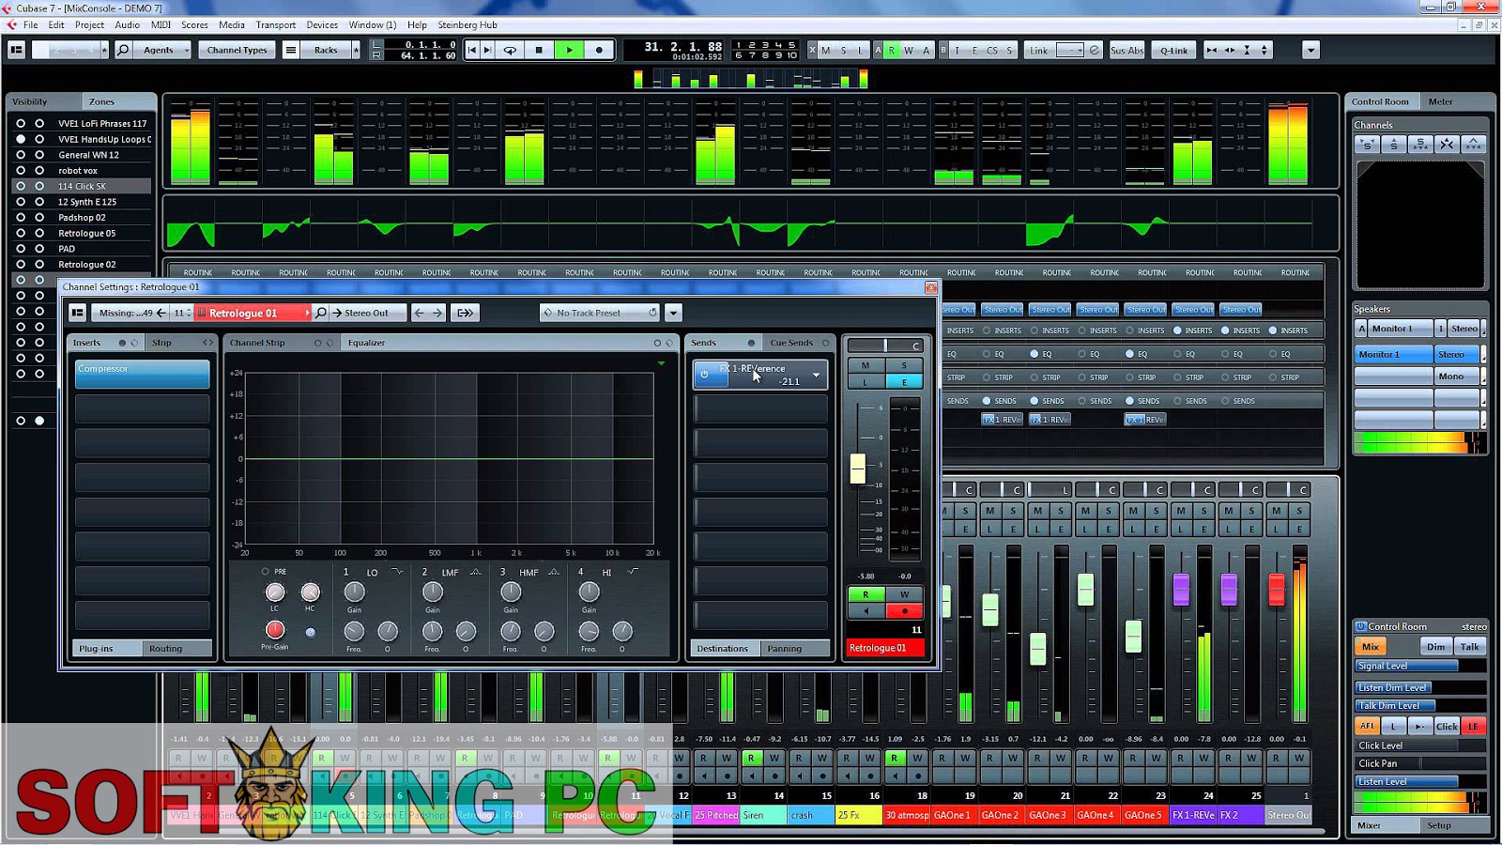Viewport: 1502px width, 845px height.
Task: Toggle the global Write automation W button
Action: click(x=908, y=50)
